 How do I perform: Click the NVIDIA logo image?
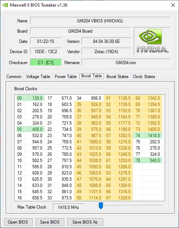point(152,41)
